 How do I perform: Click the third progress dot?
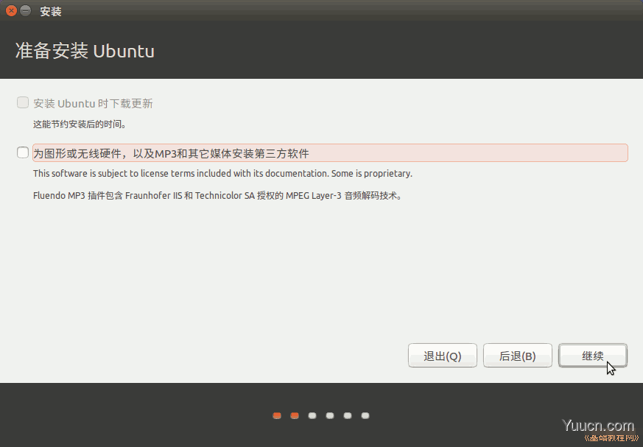[x=312, y=416]
